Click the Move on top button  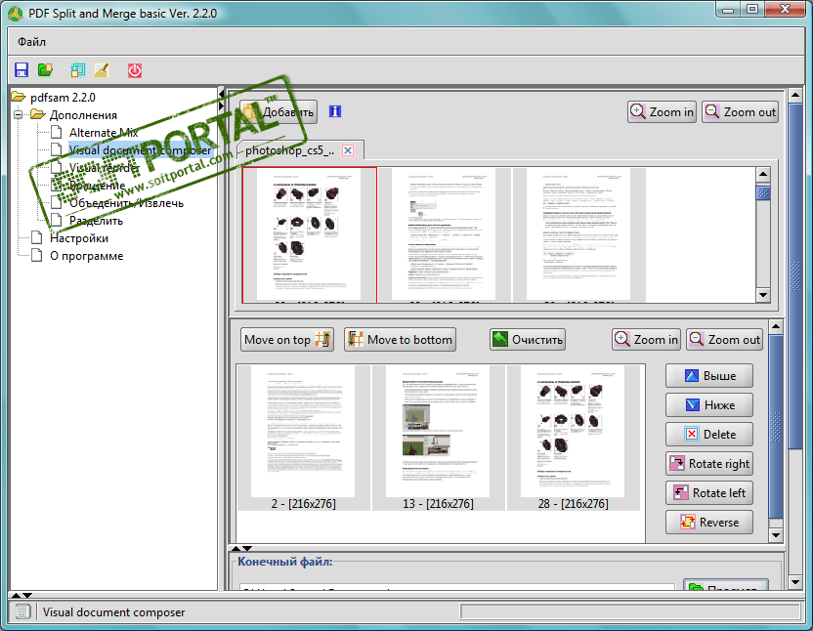(287, 340)
